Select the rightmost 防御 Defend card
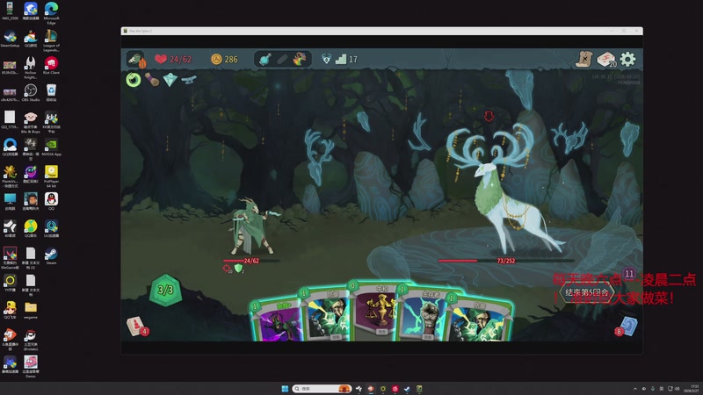 pos(480,319)
